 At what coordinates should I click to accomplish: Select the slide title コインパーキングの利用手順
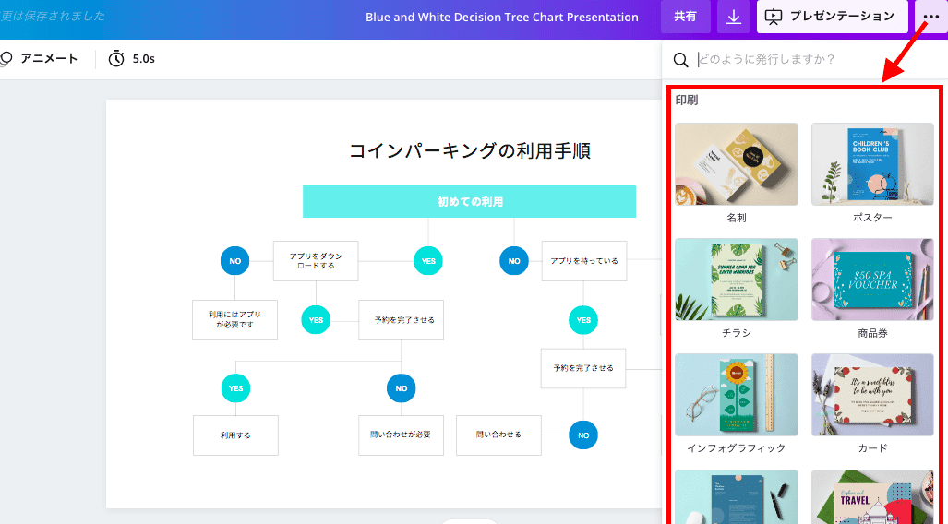click(x=470, y=150)
